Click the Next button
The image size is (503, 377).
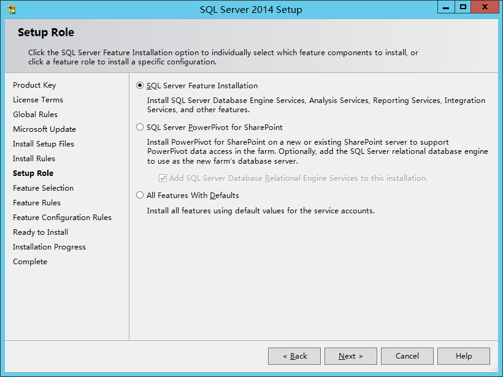click(x=351, y=356)
